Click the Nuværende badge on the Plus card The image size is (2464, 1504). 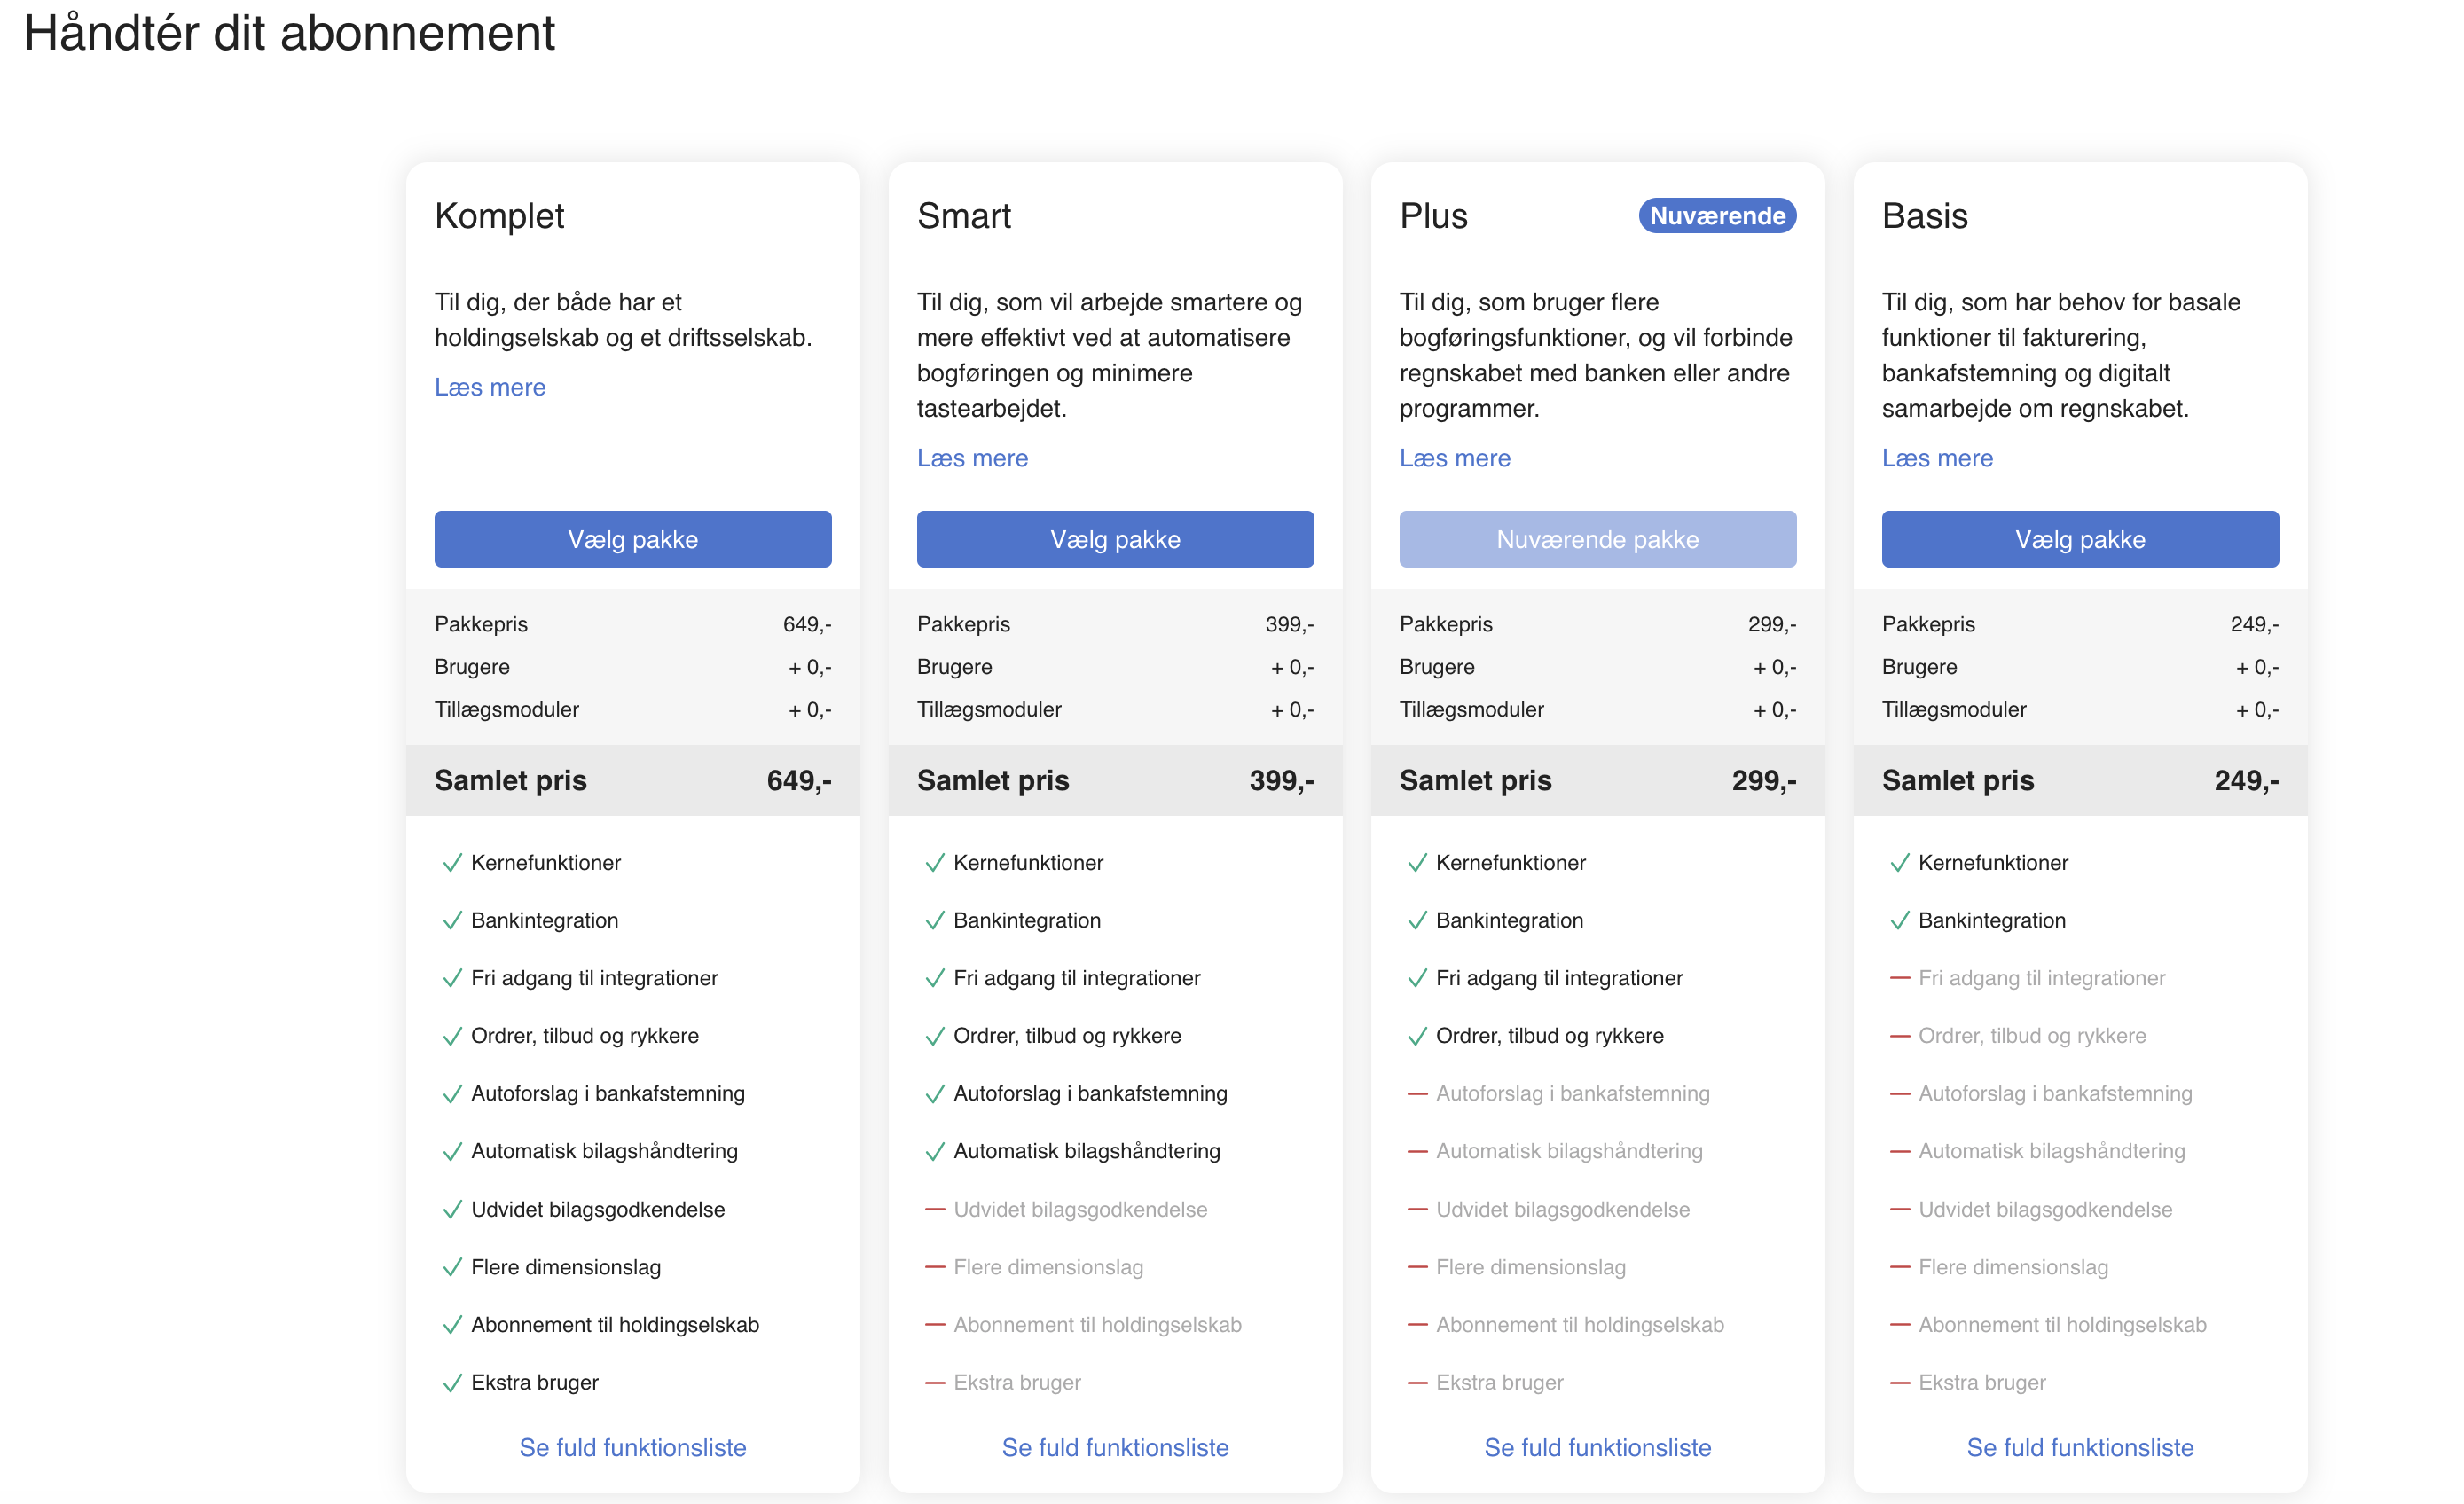tap(1717, 216)
